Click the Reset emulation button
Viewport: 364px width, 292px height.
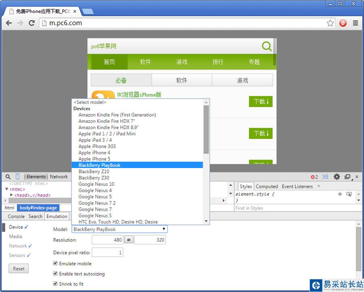[x=19, y=268]
